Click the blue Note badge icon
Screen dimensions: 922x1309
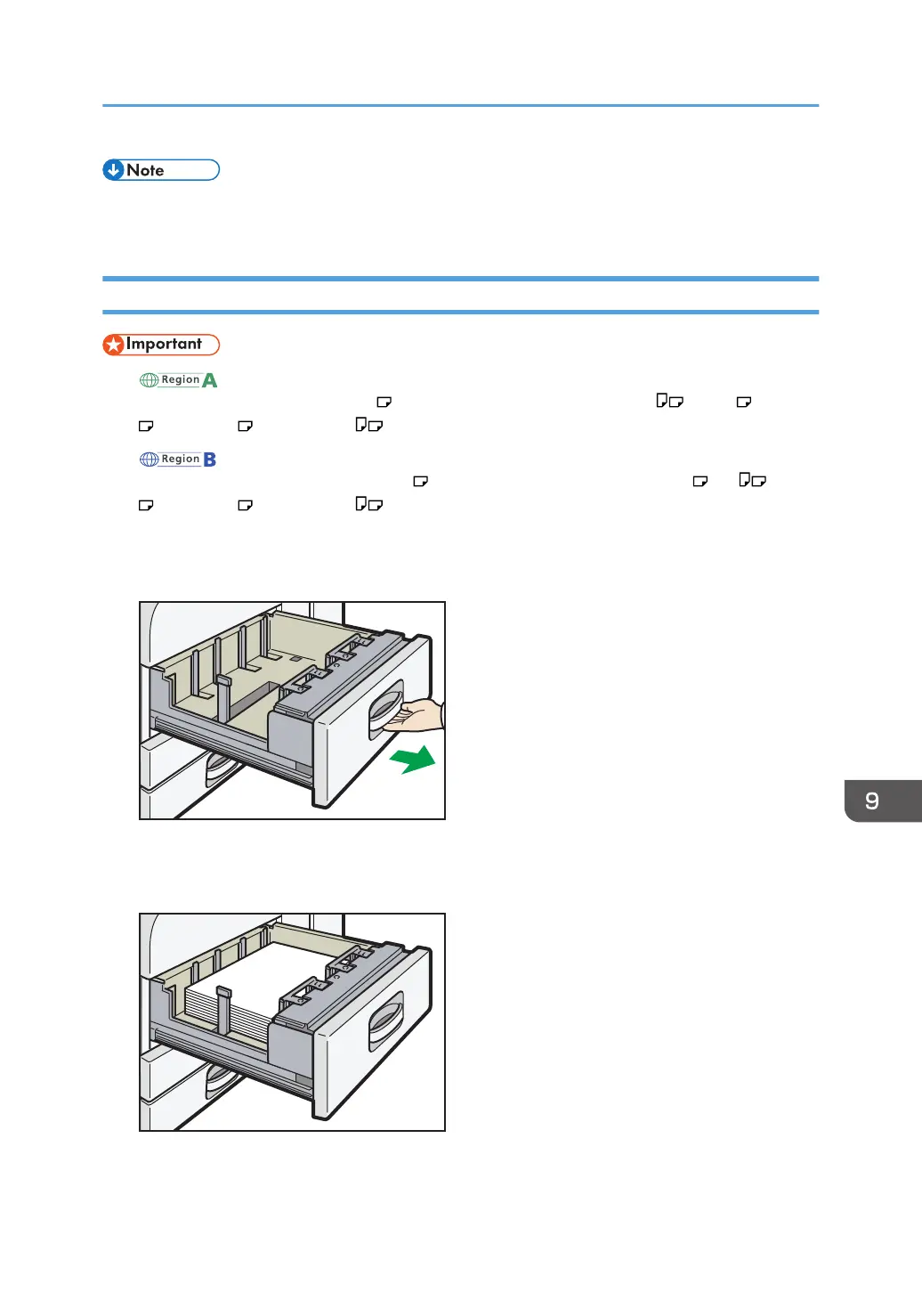[x=160, y=170]
